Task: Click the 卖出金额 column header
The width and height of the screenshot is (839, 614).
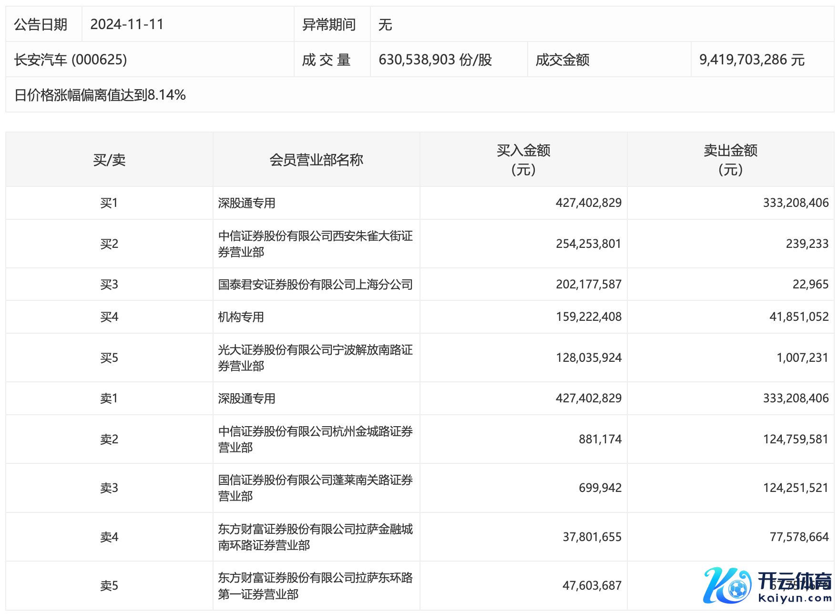Action: 730,160
